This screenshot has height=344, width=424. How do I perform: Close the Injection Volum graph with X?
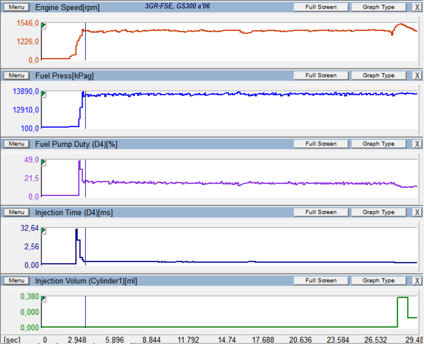pyautogui.click(x=417, y=281)
